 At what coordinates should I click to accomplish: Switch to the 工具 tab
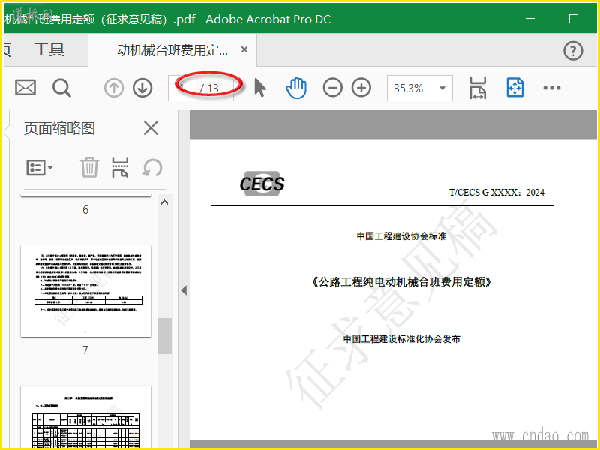pyautogui.click(x=49, y=50)
